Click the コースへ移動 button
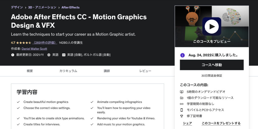Viewport: 258px width, 129px height. tap(212, 65)
